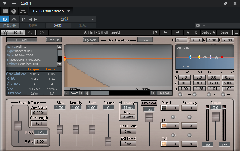Click the Waves undo arrow
Image resolution: width=240 pixels, height=151 pixels.
tap(30, 32)
